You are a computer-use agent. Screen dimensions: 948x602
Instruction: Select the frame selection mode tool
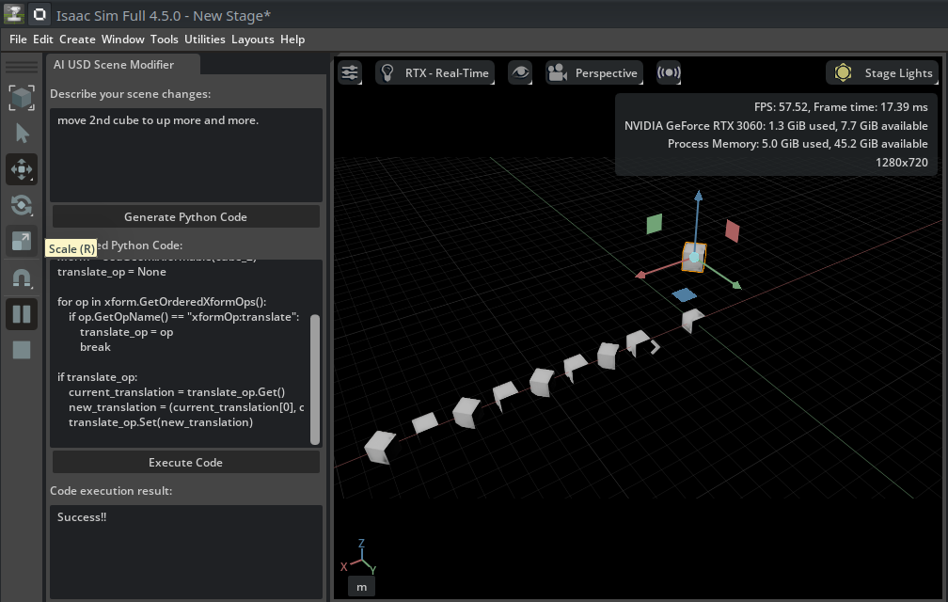21,97
